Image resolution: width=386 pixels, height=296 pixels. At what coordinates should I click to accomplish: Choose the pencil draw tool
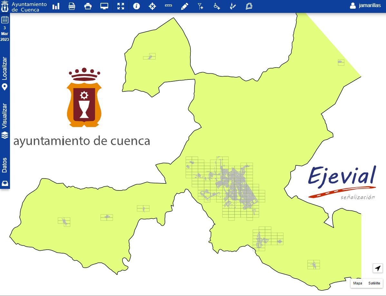(185, 6)
